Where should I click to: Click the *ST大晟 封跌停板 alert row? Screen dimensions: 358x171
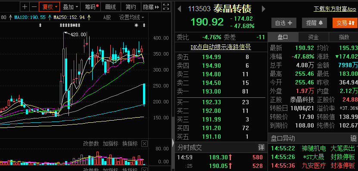(x=313, y=157)
